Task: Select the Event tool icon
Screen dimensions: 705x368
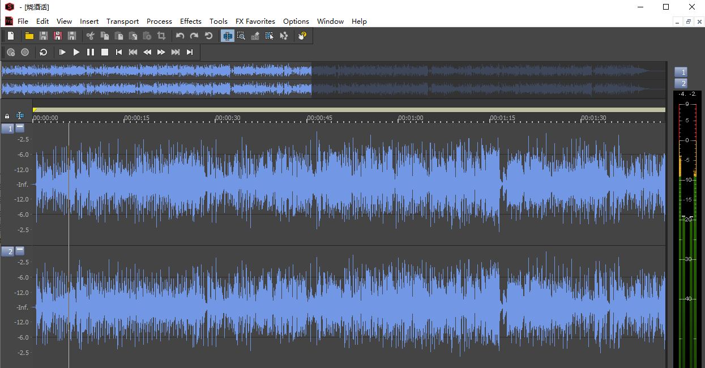Action: 270,36
